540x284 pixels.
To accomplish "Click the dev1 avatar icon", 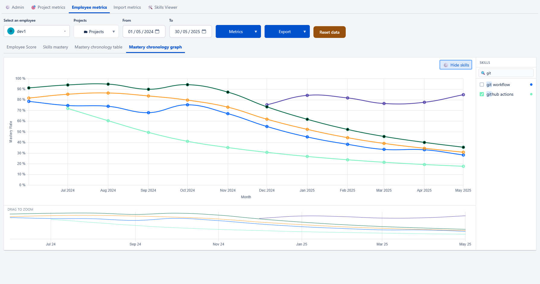I will coord(11,31).
